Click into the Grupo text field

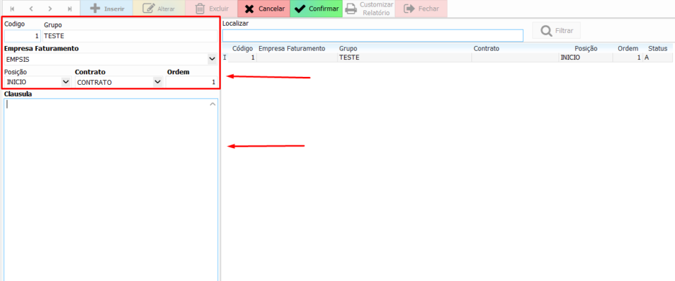(129, 36)
